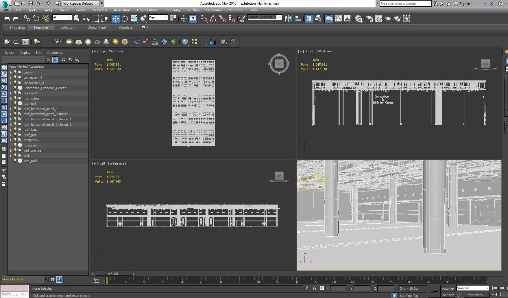The width and height of the screenshot is (508, 298).
Task: Open the Curve Editor icon
Action: (x=338, y=19)
